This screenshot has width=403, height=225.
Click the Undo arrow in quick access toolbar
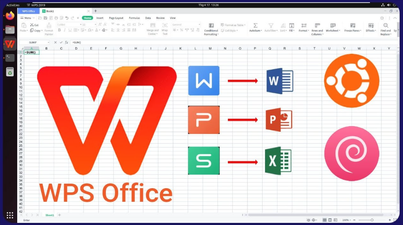click(72, 18)
